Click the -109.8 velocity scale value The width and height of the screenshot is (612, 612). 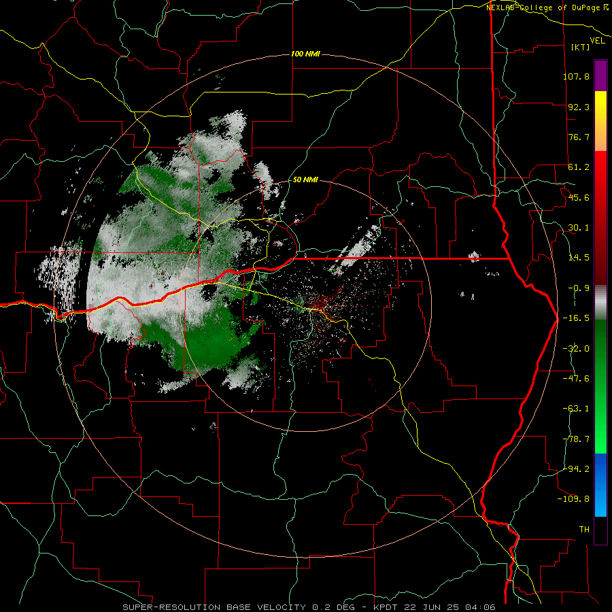[x=573, y=499]
